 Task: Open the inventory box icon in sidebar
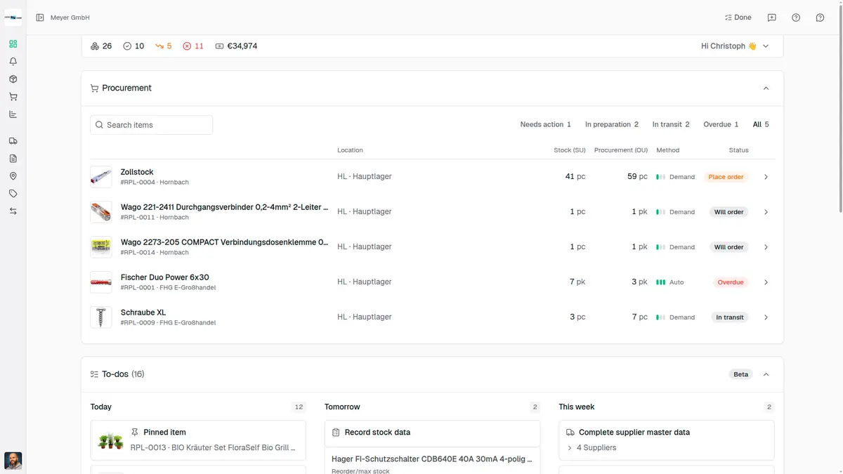(x=13, y=79)
